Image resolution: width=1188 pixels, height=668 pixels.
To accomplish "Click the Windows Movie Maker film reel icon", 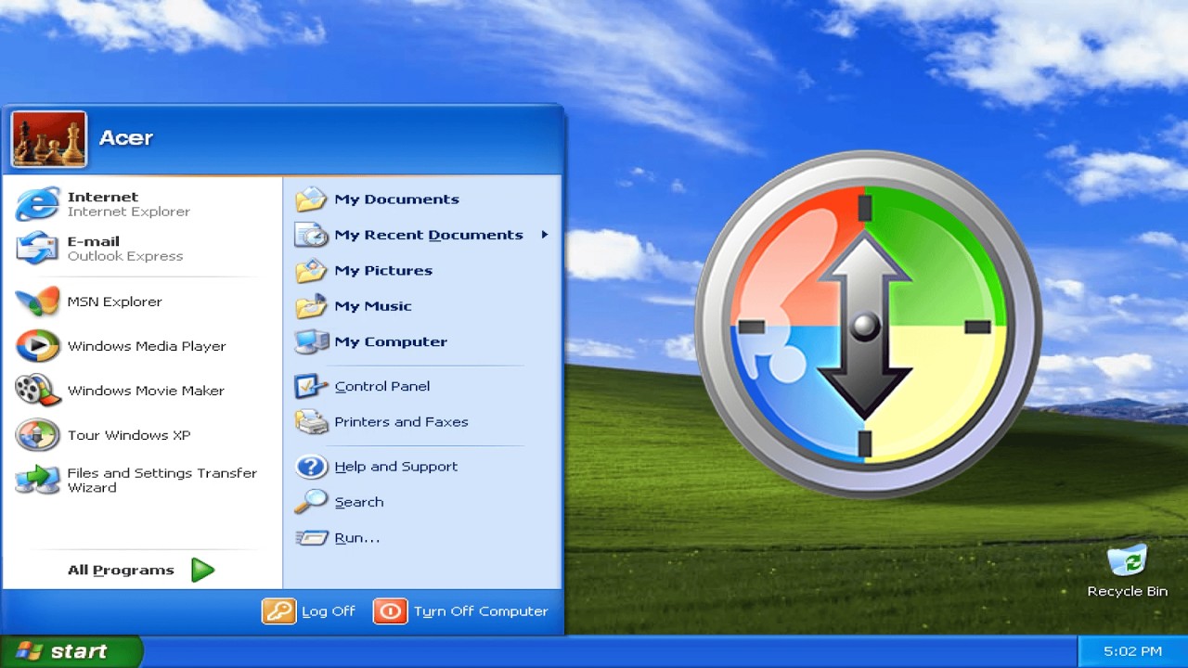I will tap(37, 391).
